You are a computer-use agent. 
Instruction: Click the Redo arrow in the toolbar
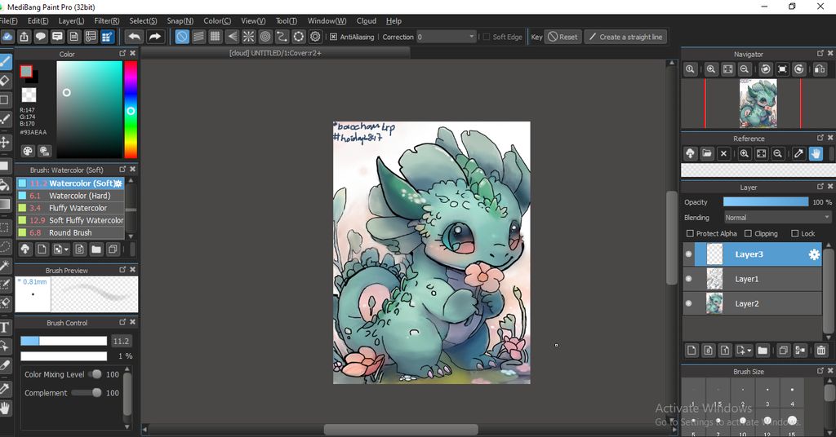pyautogui.click(x=154, y=37)
